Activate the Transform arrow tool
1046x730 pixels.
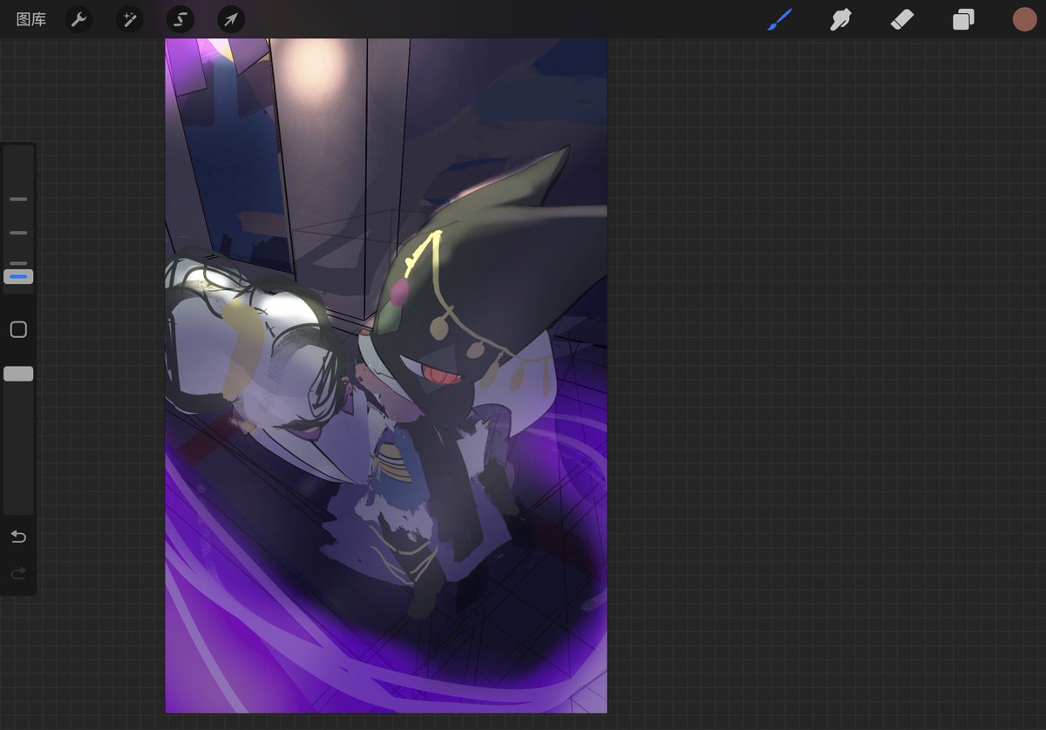(231, 19)
